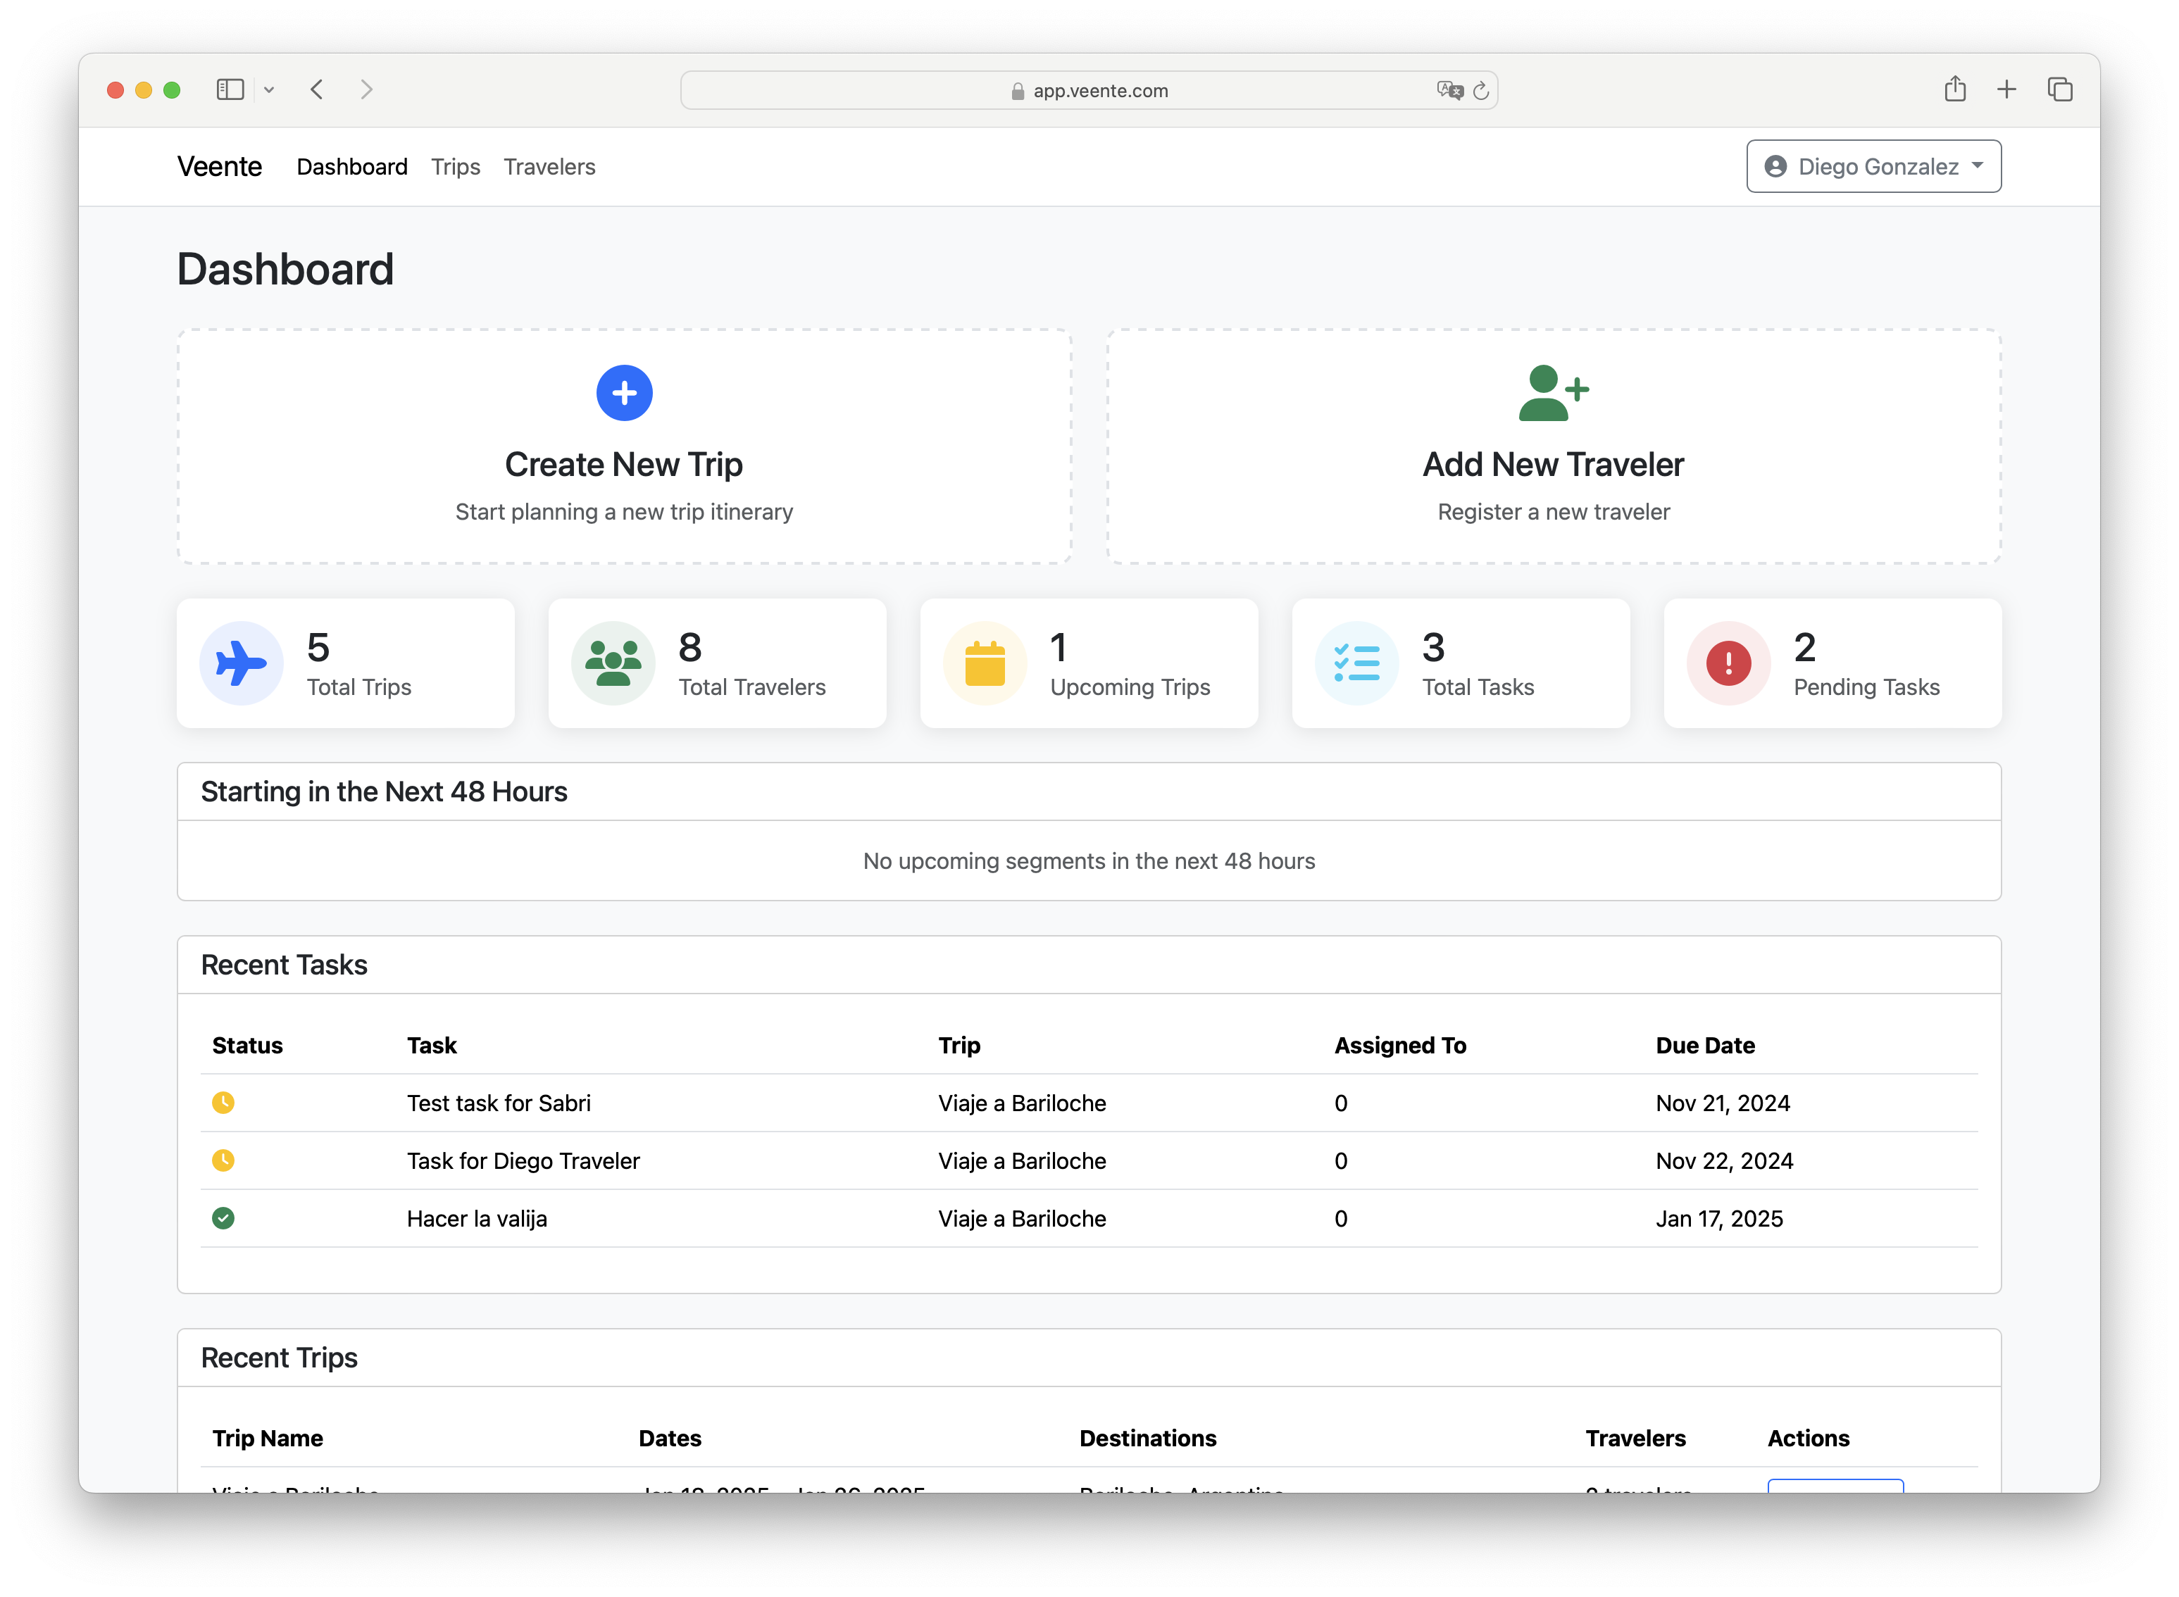2179x1597 pixels.
Task: Click the Create New Trip icon
Action: 623,392
